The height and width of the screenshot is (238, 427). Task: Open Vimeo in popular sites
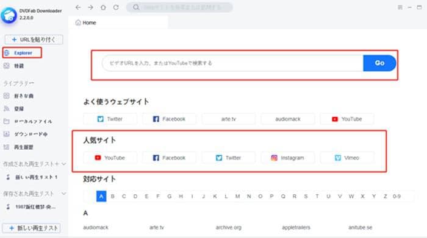[347, 158]
